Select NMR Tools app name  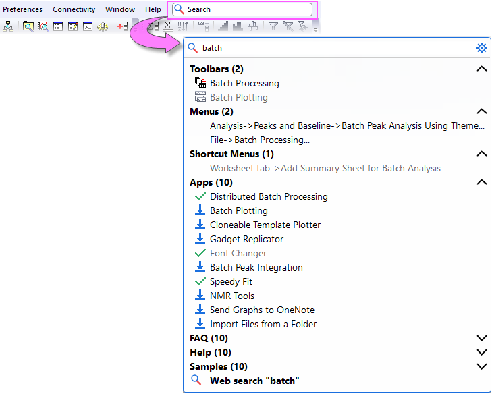point(232,295)
